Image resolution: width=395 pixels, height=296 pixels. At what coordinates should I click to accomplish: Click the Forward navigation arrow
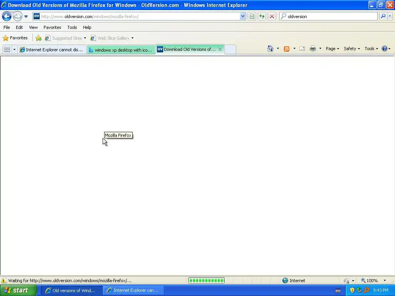[x=17, y=17]
